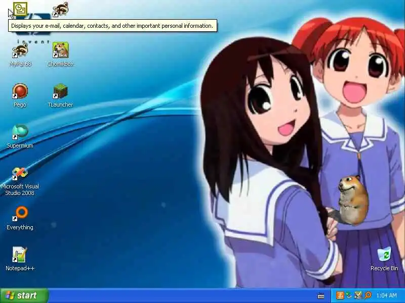Click the orange system tray icon

tap(340, 295)
